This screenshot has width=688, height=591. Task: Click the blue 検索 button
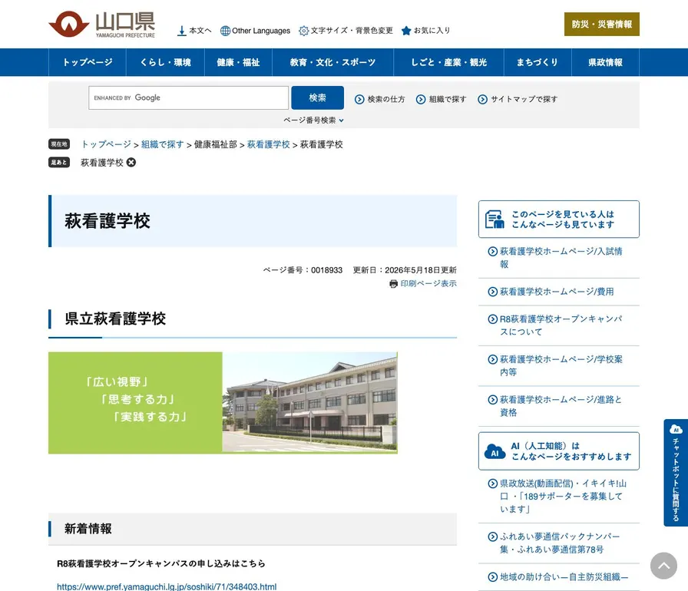click(317, 97)
